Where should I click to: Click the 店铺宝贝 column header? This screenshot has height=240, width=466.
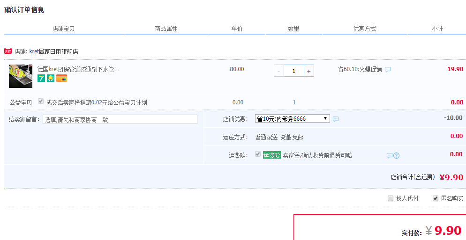pyautogui.click(x=63, y=29)
